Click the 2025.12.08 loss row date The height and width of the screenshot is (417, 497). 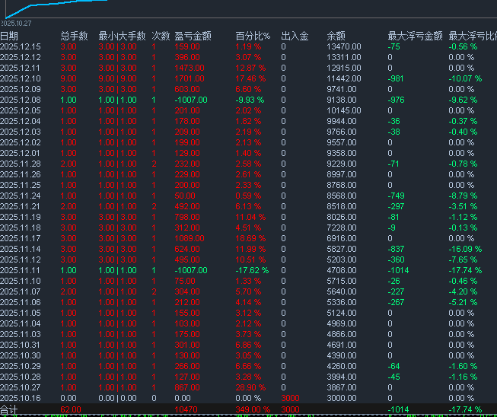point(21,100)
